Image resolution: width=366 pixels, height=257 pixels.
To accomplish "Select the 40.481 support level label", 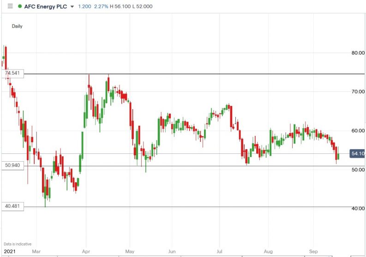I will pos(12,206).
